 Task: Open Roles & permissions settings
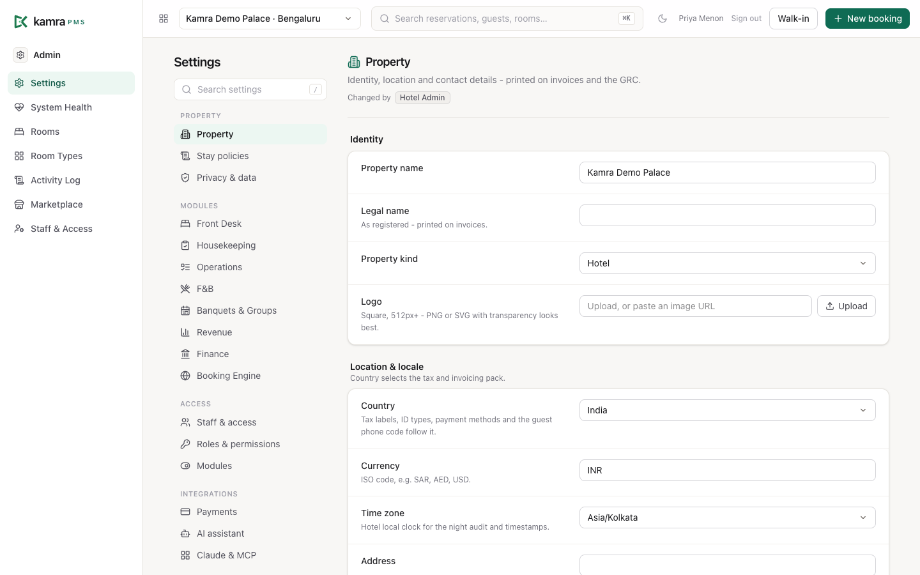(250, 444)
